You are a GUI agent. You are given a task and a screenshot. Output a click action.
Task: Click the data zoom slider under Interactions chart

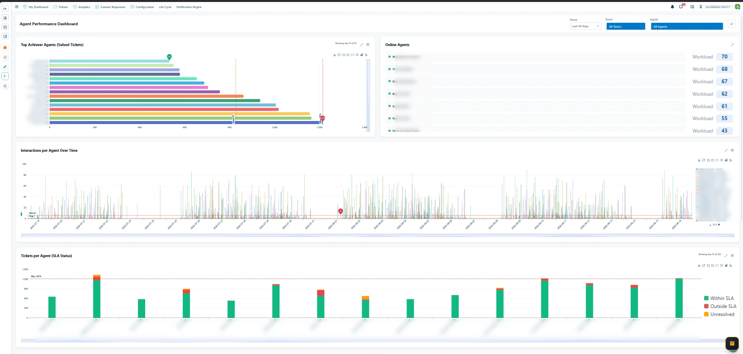(x=378, y=235)
